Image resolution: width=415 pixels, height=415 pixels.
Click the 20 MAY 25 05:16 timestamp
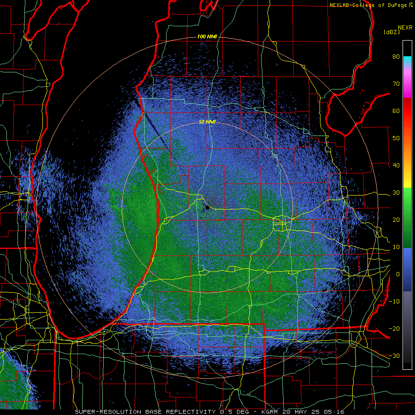coord(314,412)
